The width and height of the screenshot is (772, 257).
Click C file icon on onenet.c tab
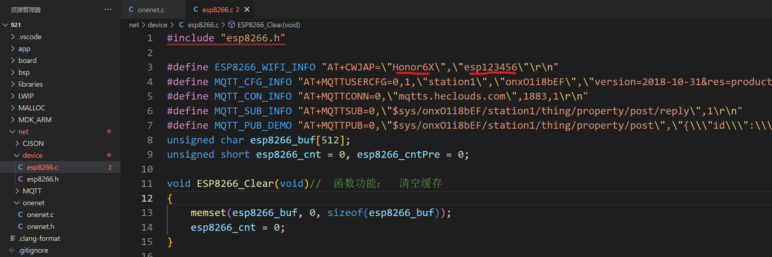point(131,9)
